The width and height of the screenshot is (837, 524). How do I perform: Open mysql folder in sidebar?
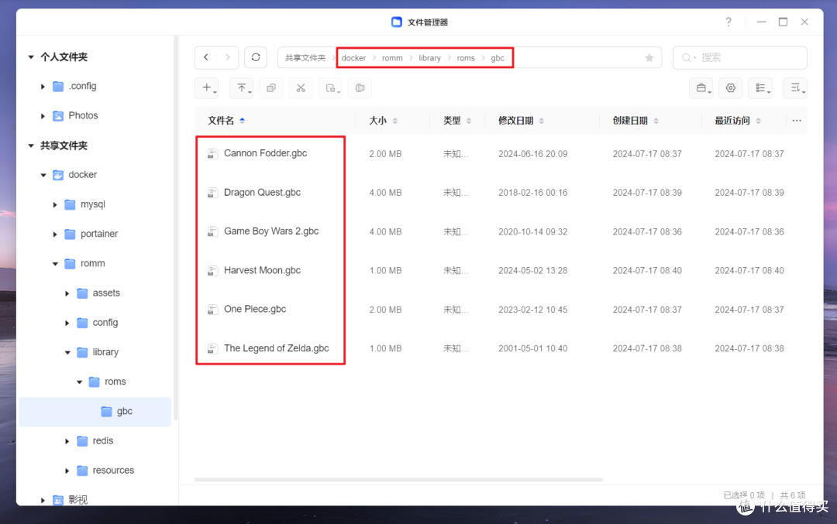tap(92, 204)
